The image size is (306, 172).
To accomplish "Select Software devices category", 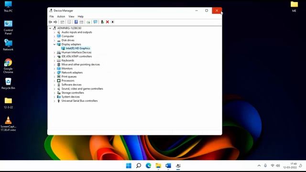I will [x=71, y=85].
